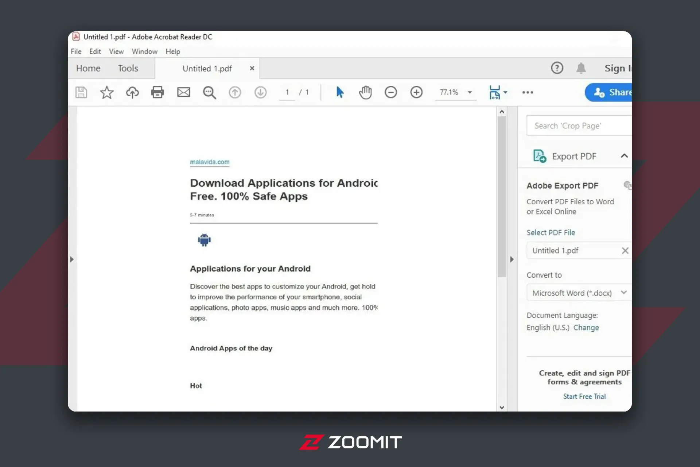Expand the left navigation pane arrow
The height and width of the screenshot is (467, 700).
click(x=72, y=259)
